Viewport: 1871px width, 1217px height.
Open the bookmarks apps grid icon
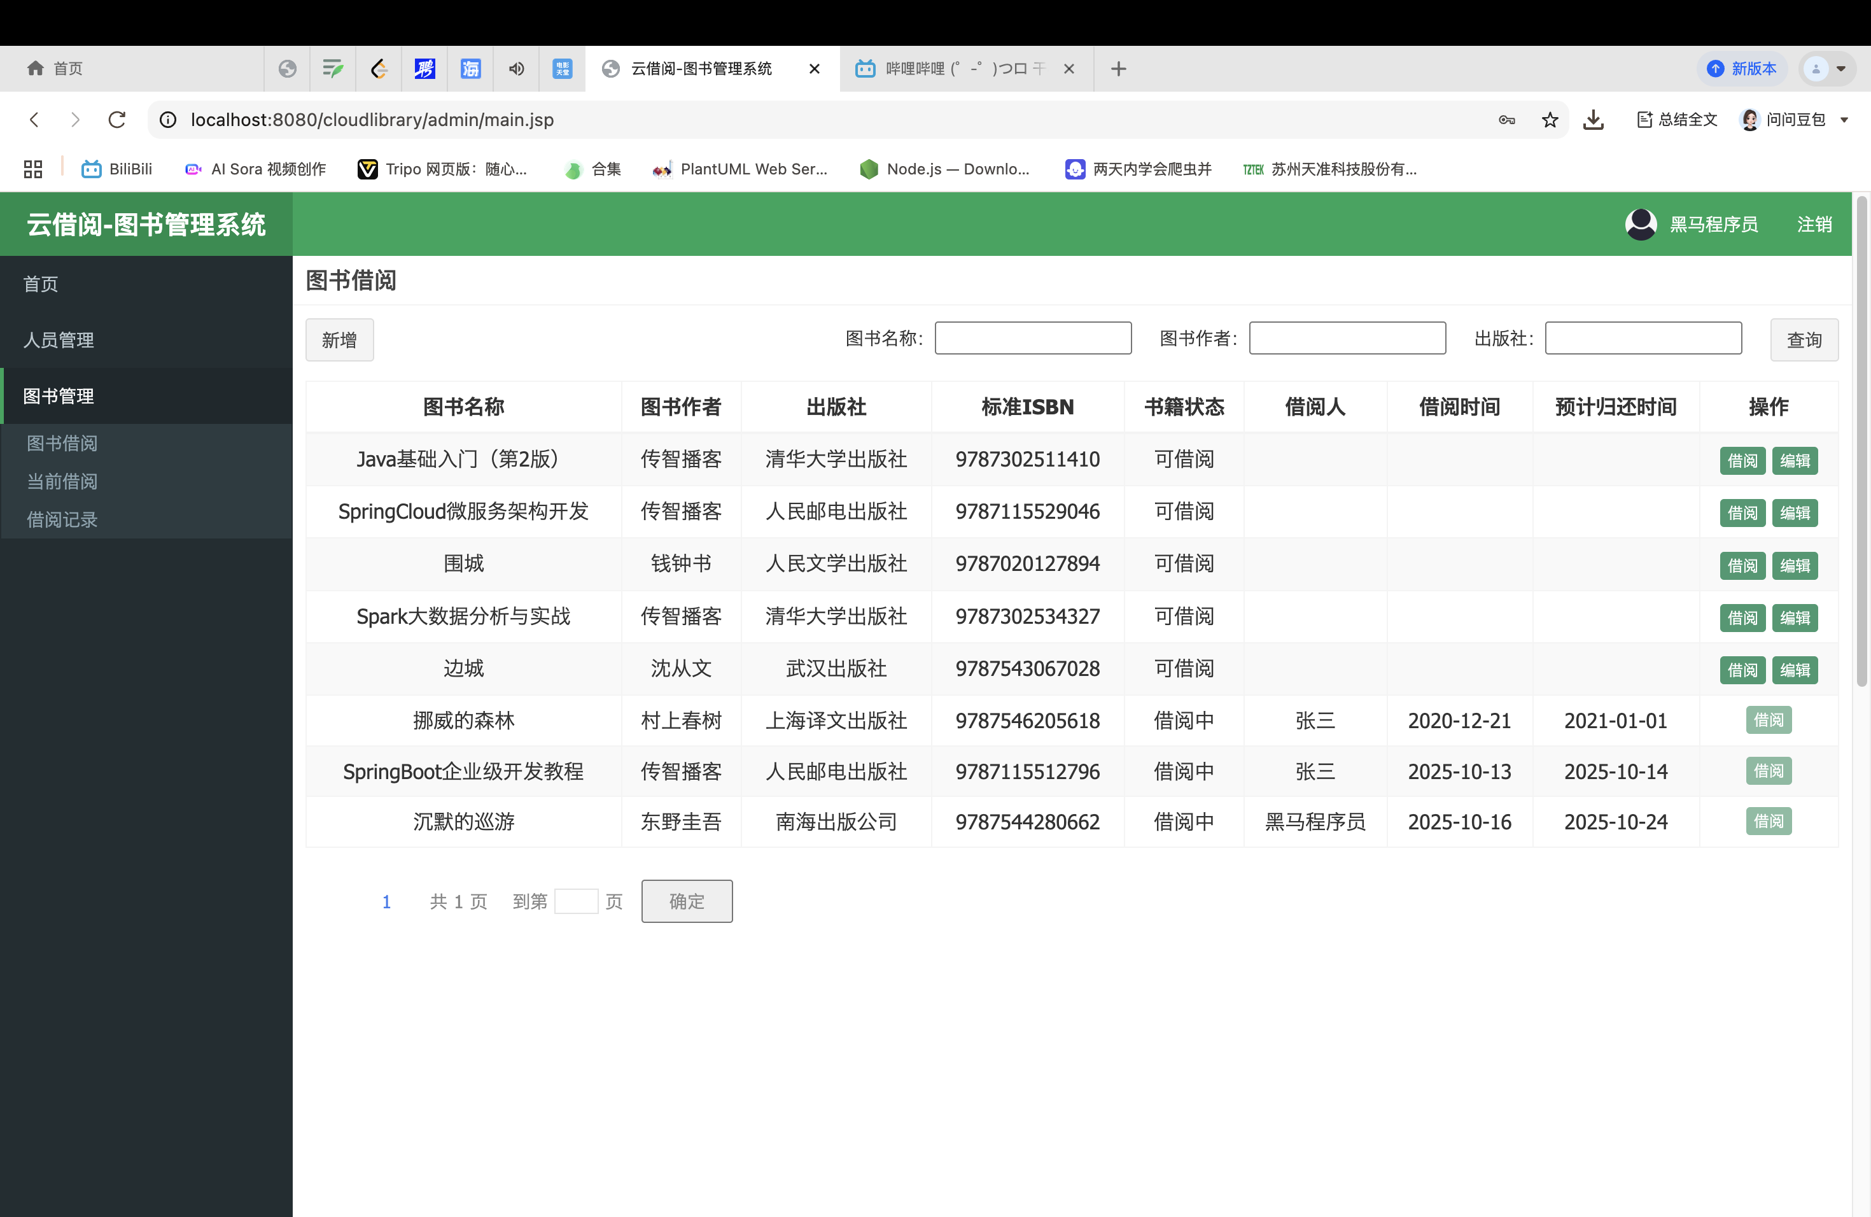(x=33, y=169)
